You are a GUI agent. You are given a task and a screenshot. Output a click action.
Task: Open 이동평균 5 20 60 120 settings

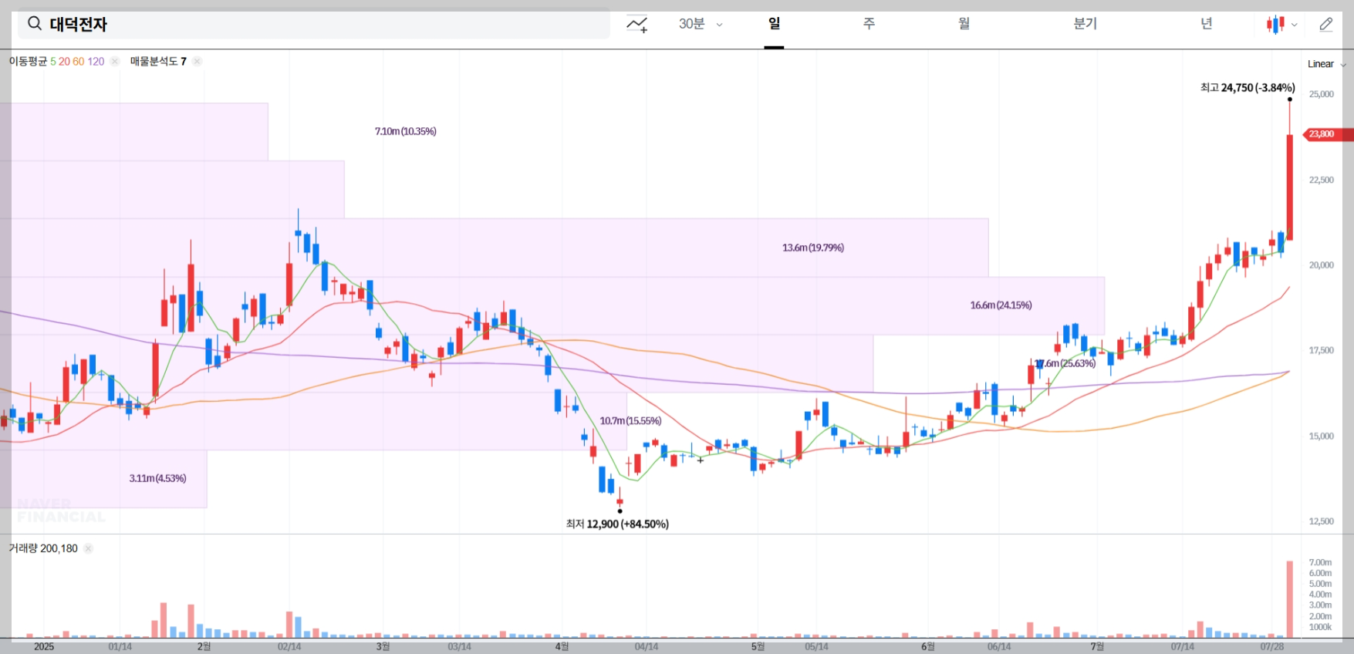tap(56, 62)
